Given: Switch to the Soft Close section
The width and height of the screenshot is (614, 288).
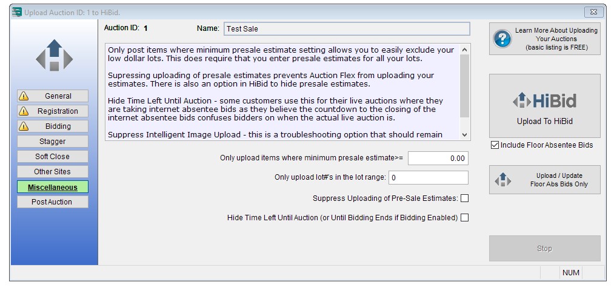Looking at the screenshot, I should point(53,156).
